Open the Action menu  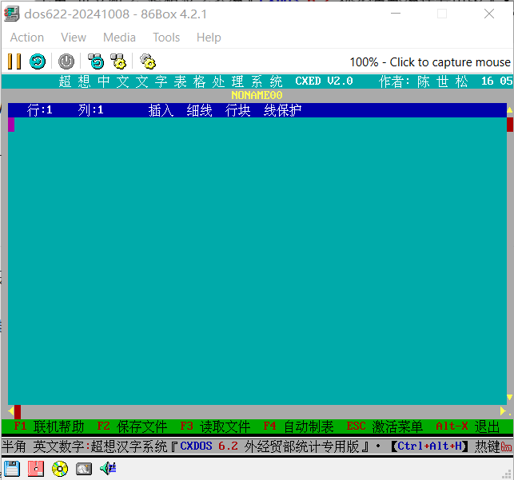click(26, 38)
